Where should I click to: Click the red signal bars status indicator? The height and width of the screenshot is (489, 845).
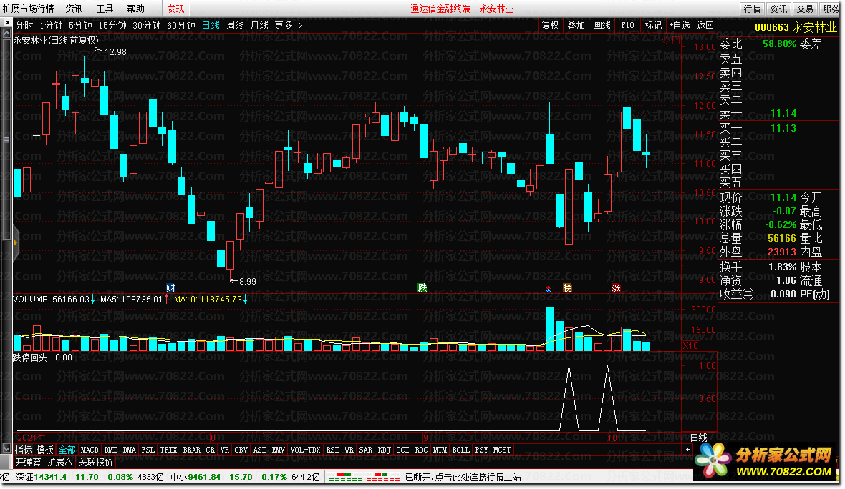pos(382,477)
